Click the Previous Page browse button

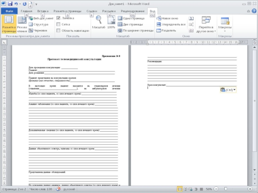(x=254, y=174)
